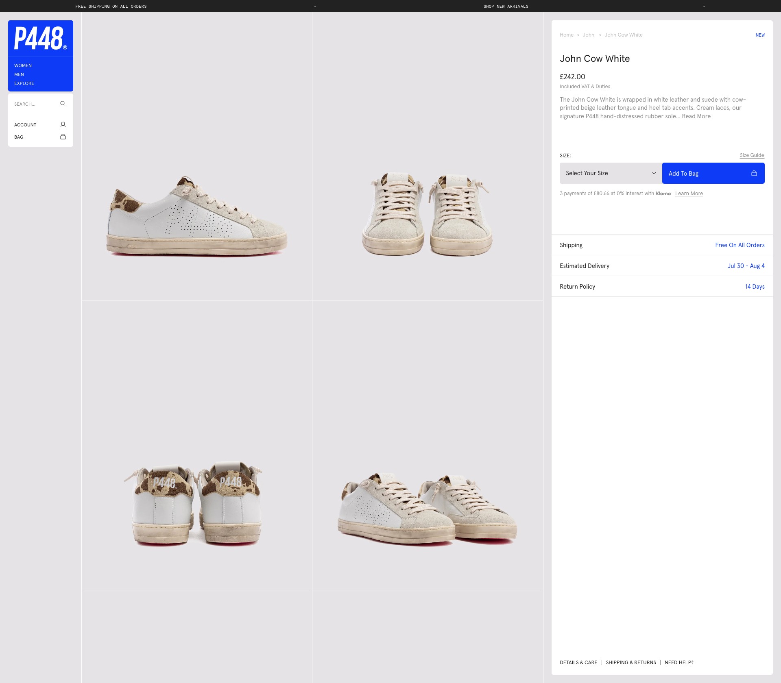Click the Klarna logo

click(663, 194)
